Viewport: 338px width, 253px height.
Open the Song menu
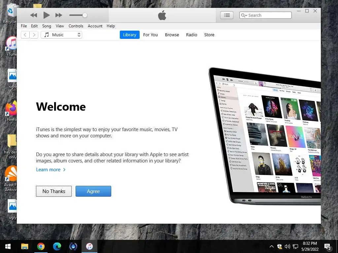coord(47,26)
